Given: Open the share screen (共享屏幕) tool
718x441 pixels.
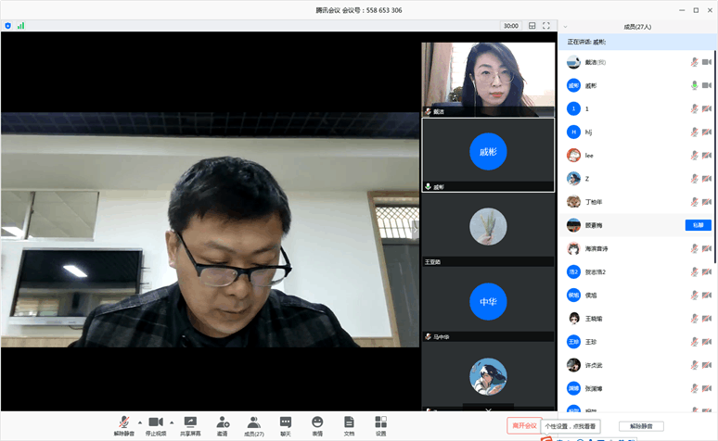Looking at the screenshot, I should point(190,422).
